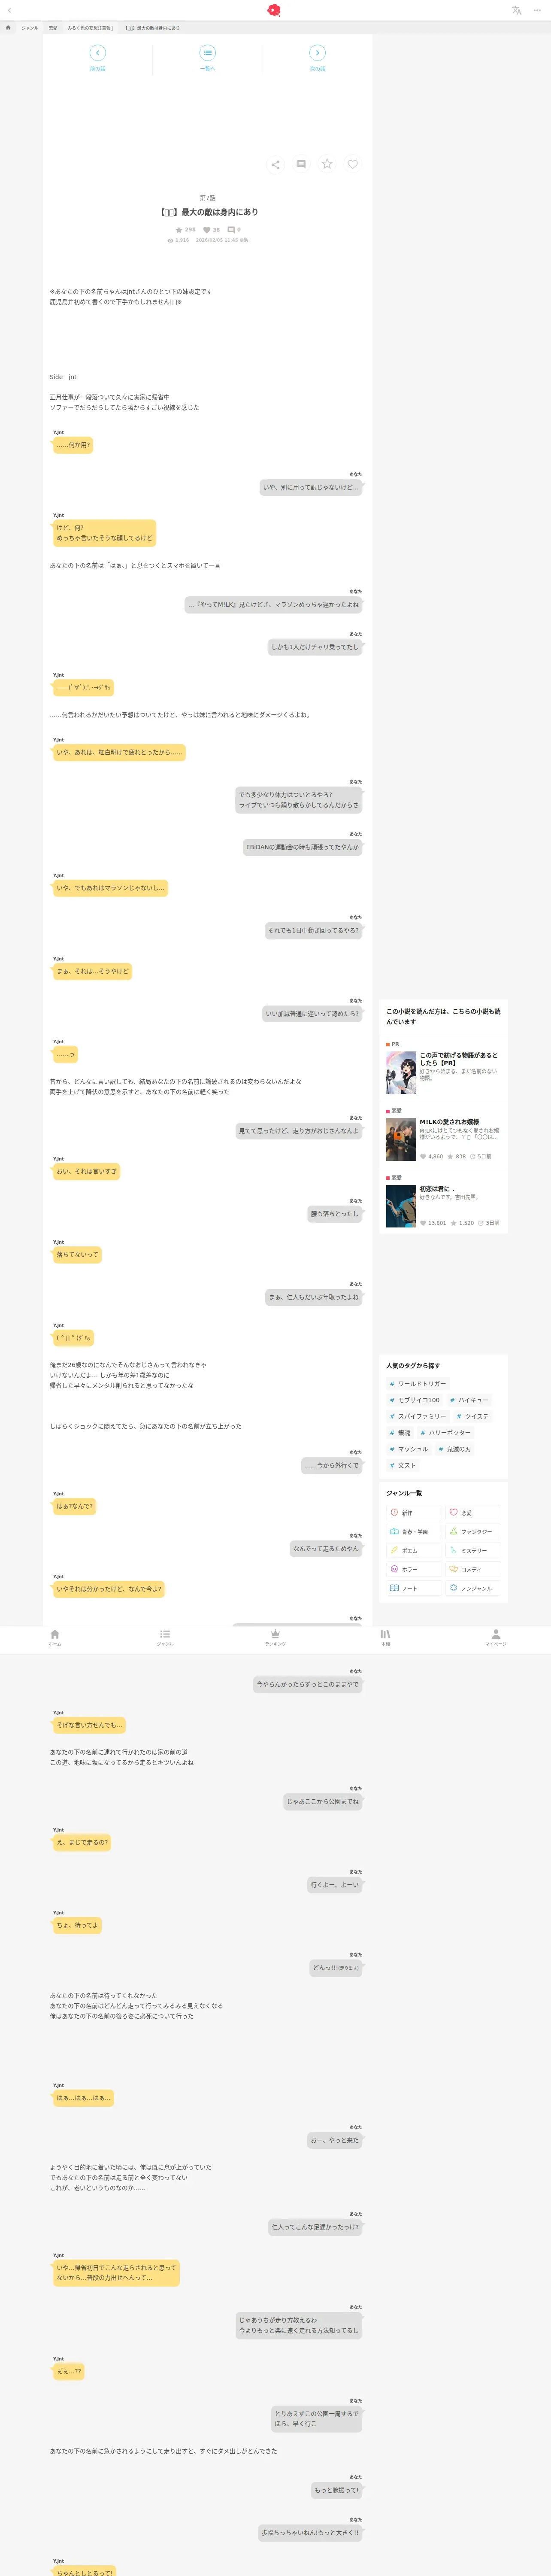Select the モブサイコ100 tag
Viewport: 551px width, 2576px height.
[414, 1400]
